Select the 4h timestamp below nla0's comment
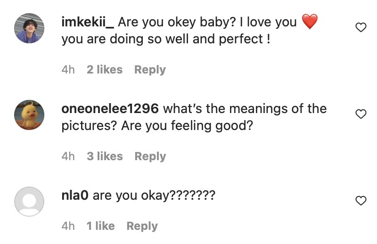The image size is (377, 244). 68,226
